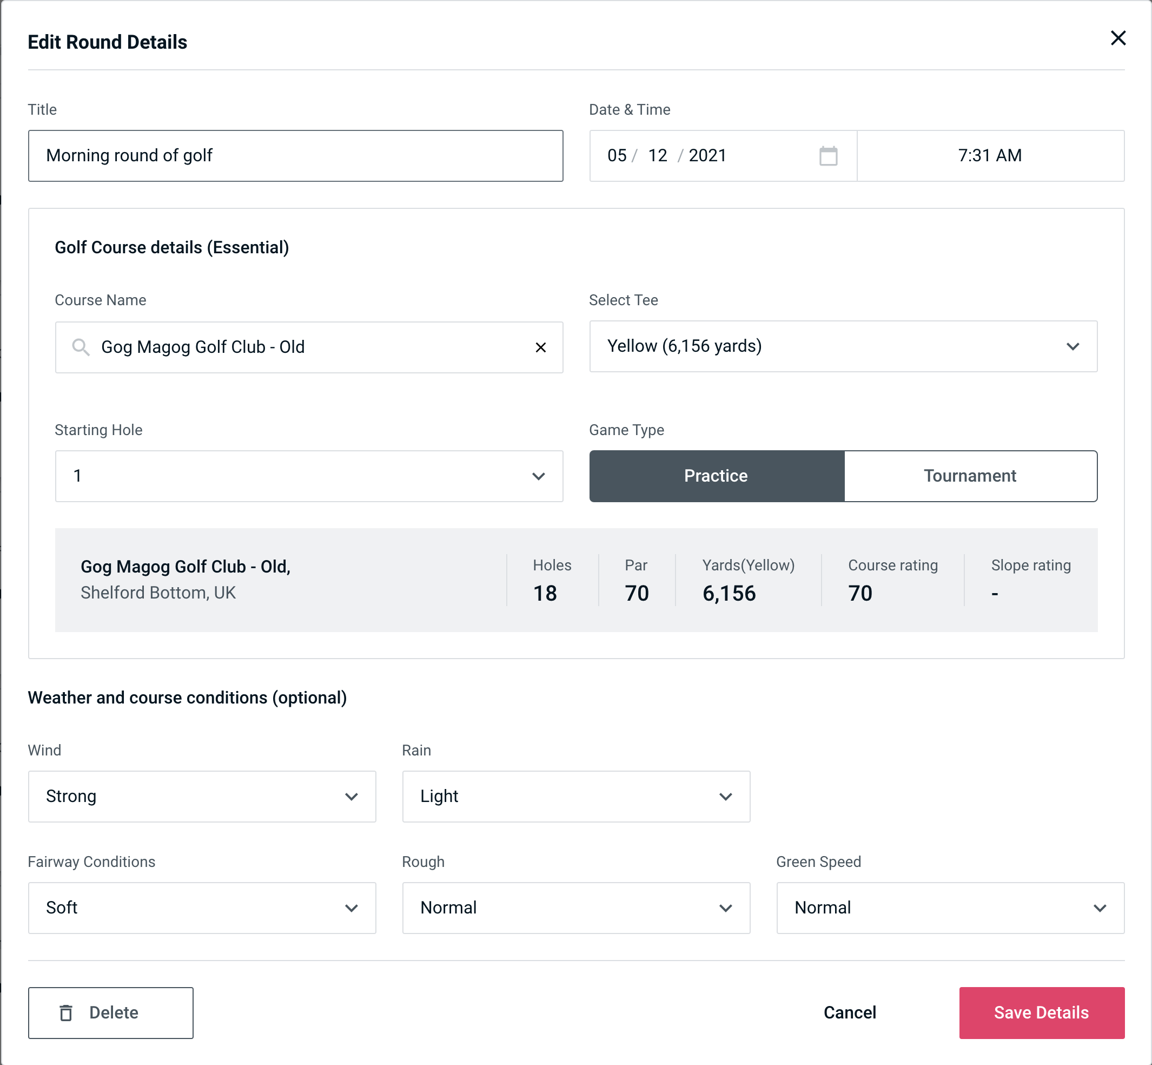
Task: Click Save Details button
Action: [x=1041, y=1013]
